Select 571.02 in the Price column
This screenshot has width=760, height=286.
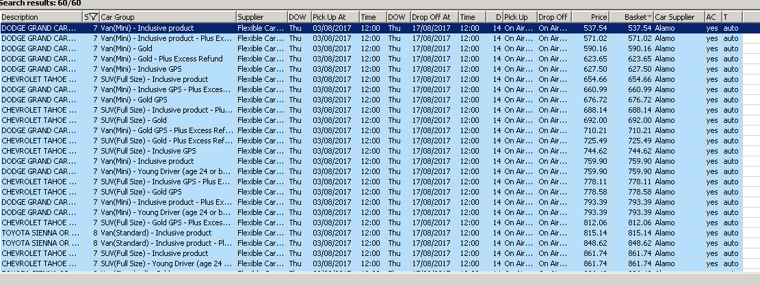pyautogui.click(x=590, y=38)
